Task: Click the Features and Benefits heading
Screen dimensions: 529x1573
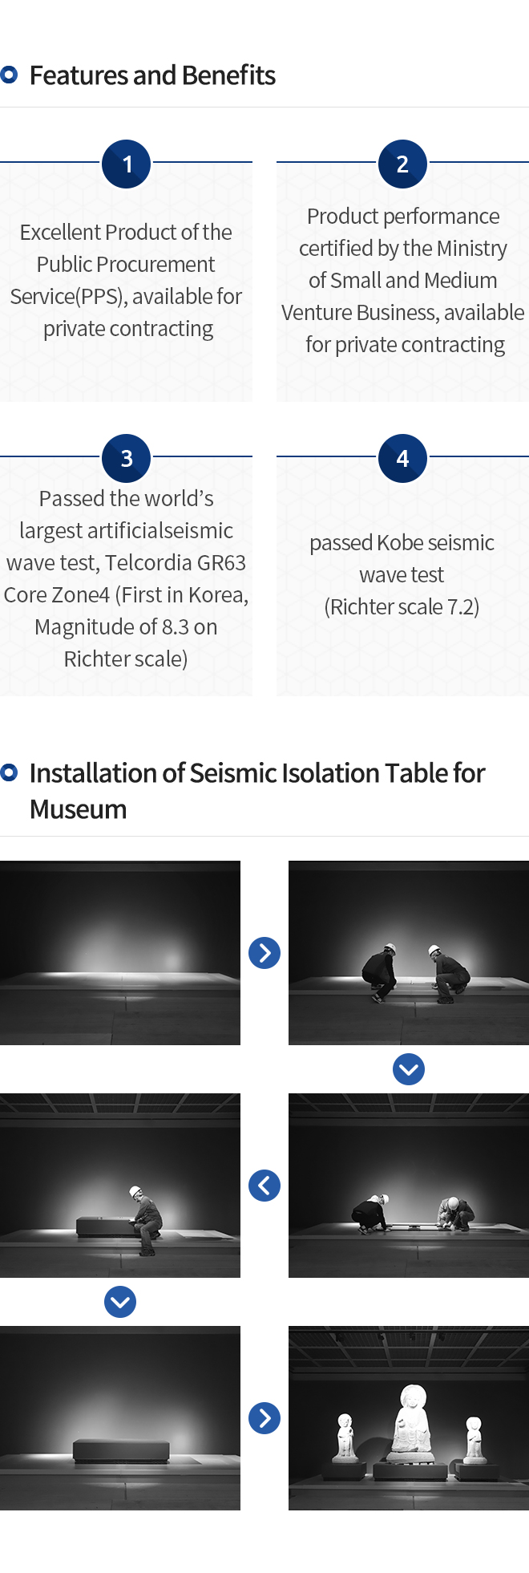Action: click(x=152, y=75)
